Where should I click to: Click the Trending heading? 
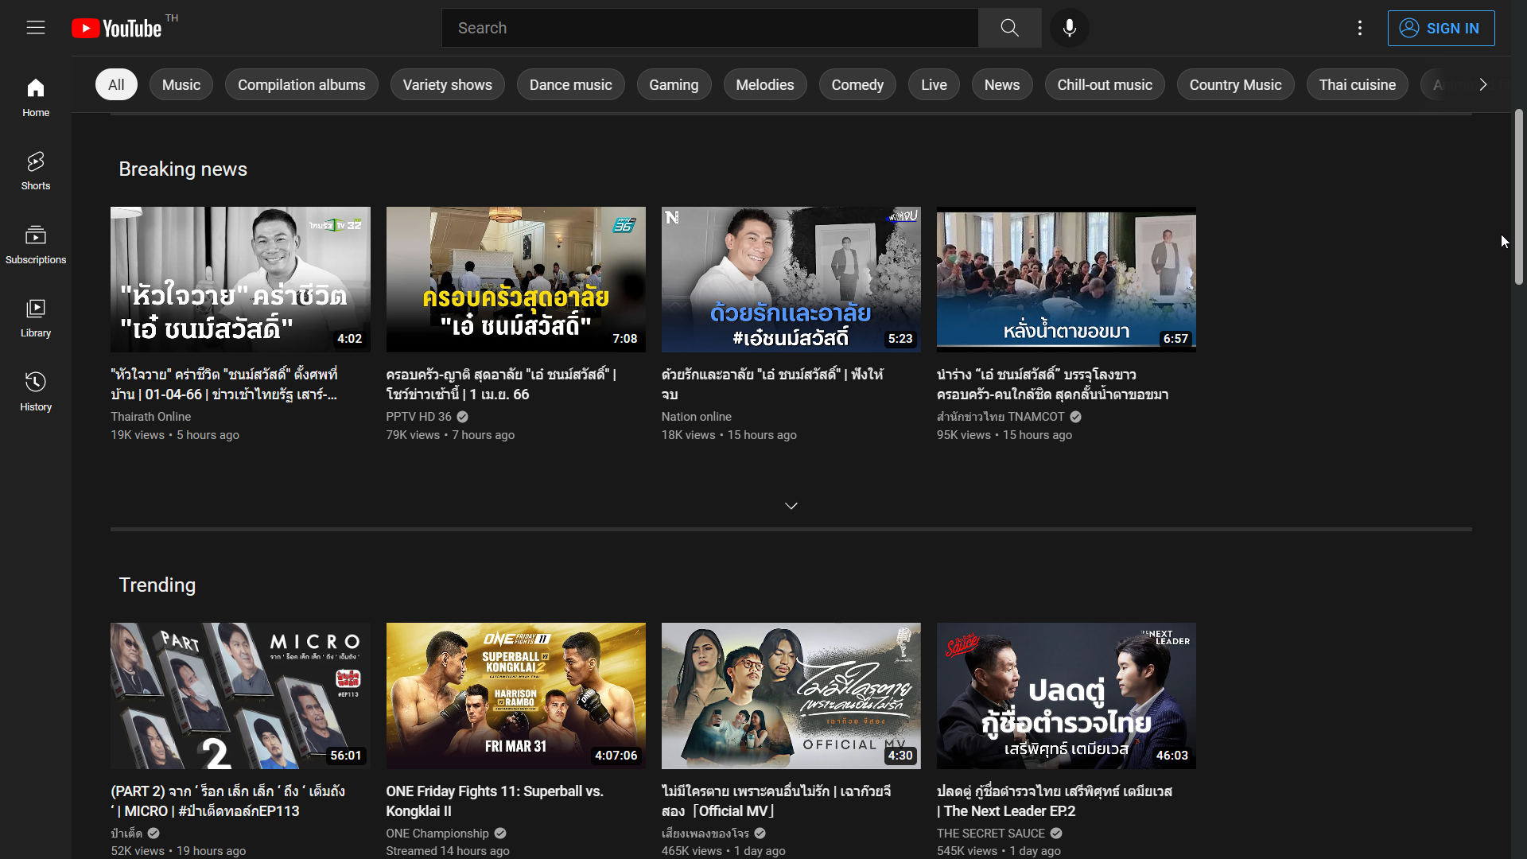(157, 585)
